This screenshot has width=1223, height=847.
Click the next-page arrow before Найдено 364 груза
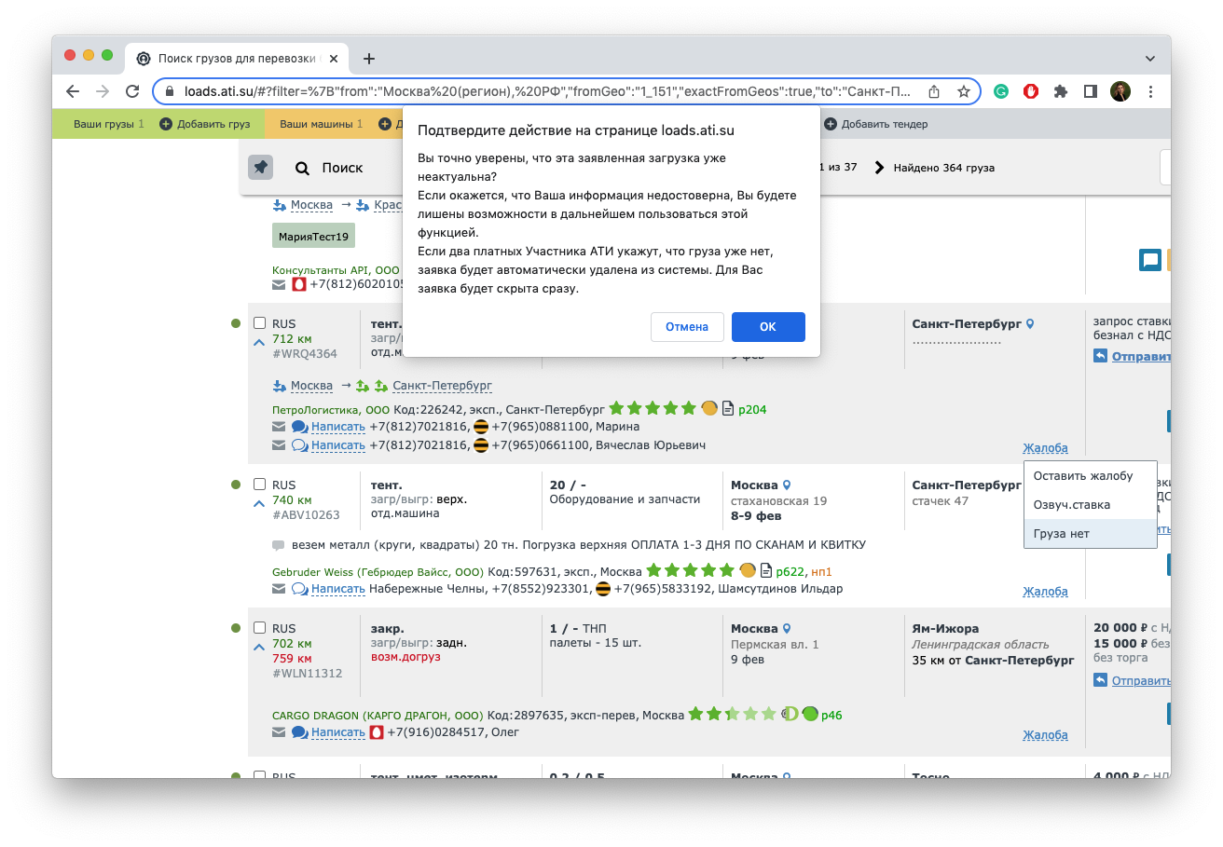point(878,168)
